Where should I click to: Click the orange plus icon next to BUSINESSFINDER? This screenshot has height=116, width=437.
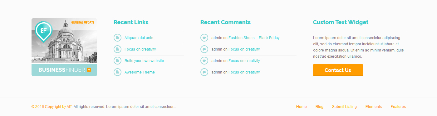tap(89, 70)
